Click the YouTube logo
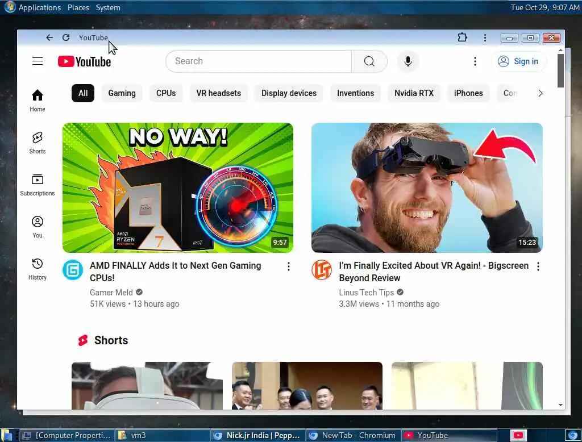Image resolution: width=582 pixels, height=442 pixels. point(84,61)
